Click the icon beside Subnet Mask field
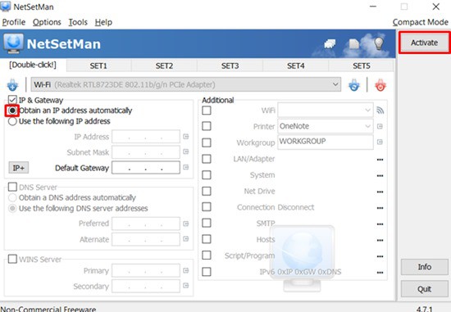 (186, 151)
